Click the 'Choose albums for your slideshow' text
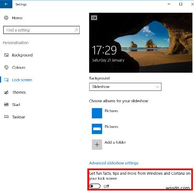The width and height of the screenshot is (194, 192). (x=119, y=101)
